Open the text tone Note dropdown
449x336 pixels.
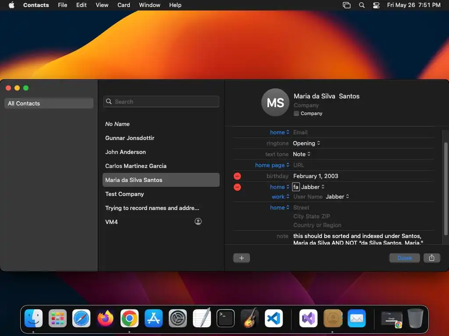coord(302,154)
